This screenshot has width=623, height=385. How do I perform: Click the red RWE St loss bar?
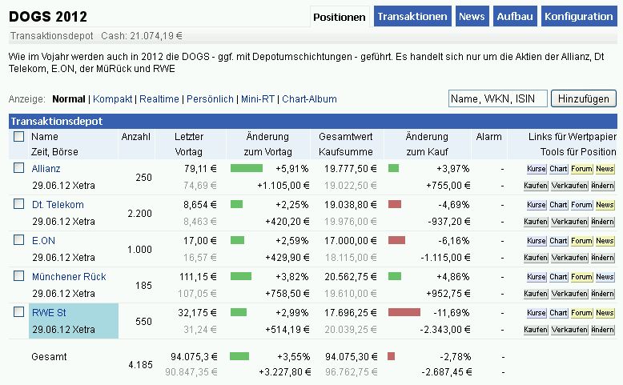pyautogui.click(x=404, y=312)
